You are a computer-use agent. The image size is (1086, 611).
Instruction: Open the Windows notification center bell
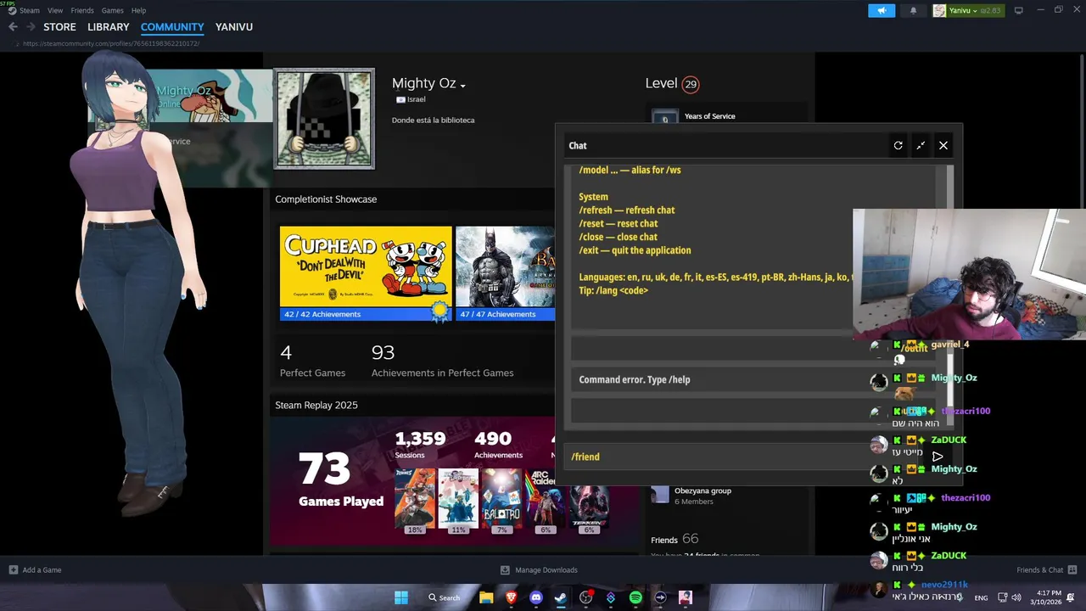coord(1071,597)
